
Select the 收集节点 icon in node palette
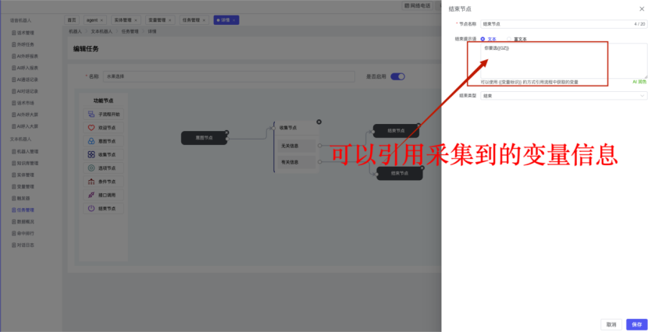coord(91,154)
